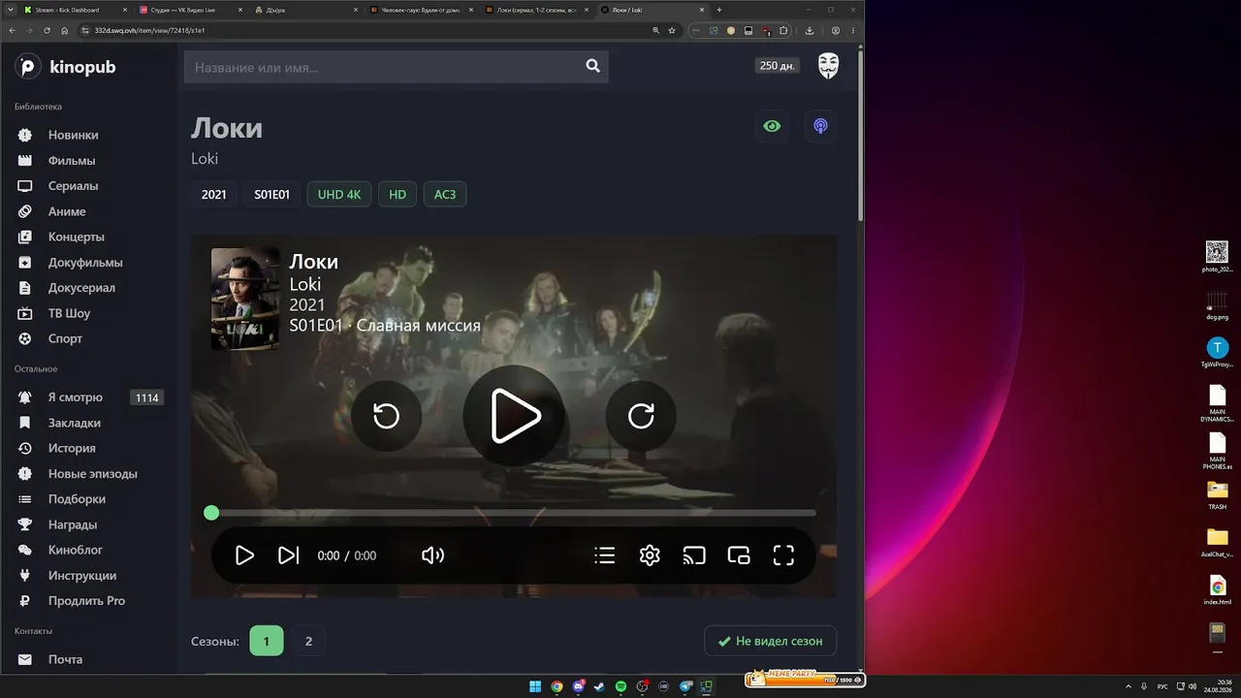
Task: Click the green seek bar handle
Action: point(211,513)
